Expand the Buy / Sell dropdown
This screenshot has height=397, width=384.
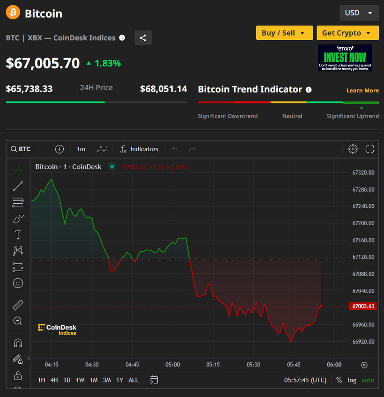(x=284, y=33)
